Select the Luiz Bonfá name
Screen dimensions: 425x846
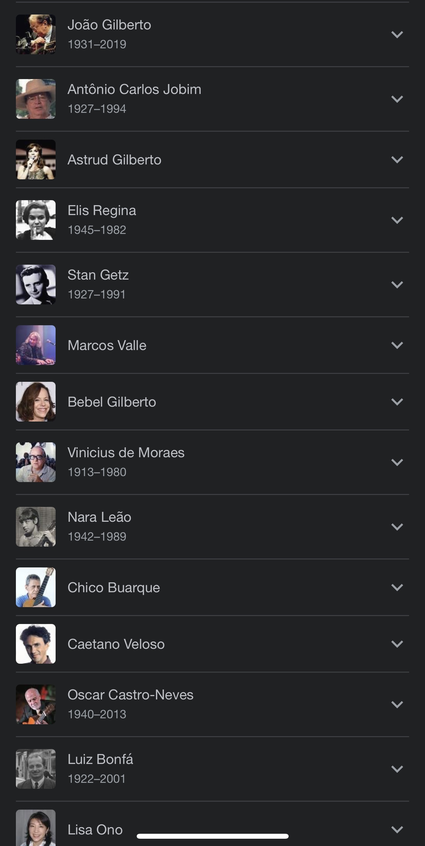(x=100, y=759)
